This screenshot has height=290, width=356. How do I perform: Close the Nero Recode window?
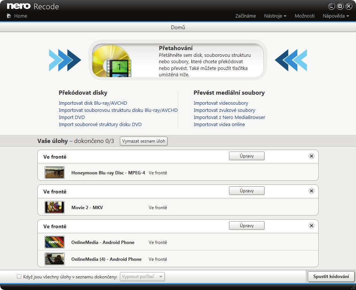(x=349, y=6)
